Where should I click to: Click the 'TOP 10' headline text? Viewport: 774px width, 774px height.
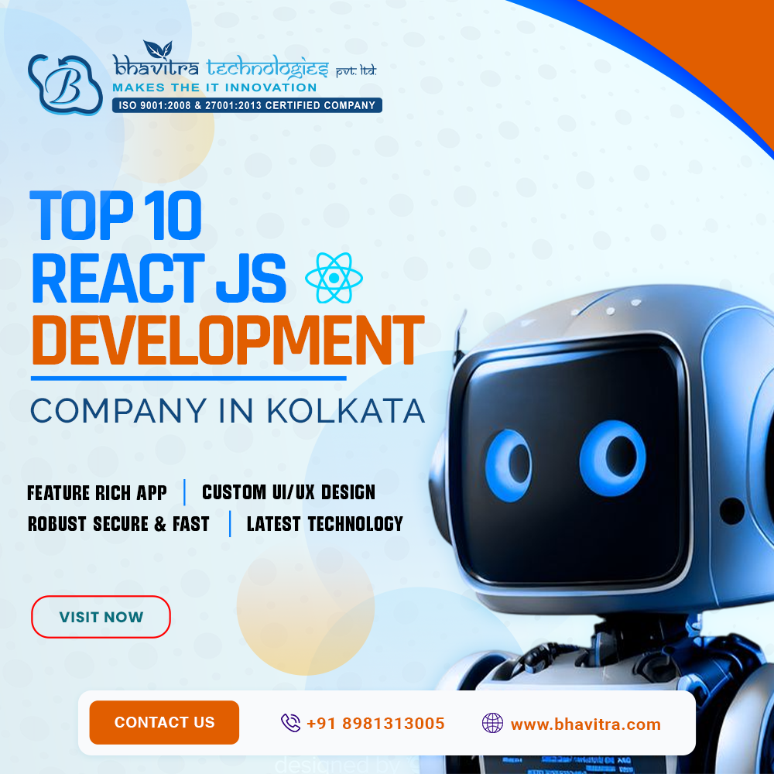116,215
